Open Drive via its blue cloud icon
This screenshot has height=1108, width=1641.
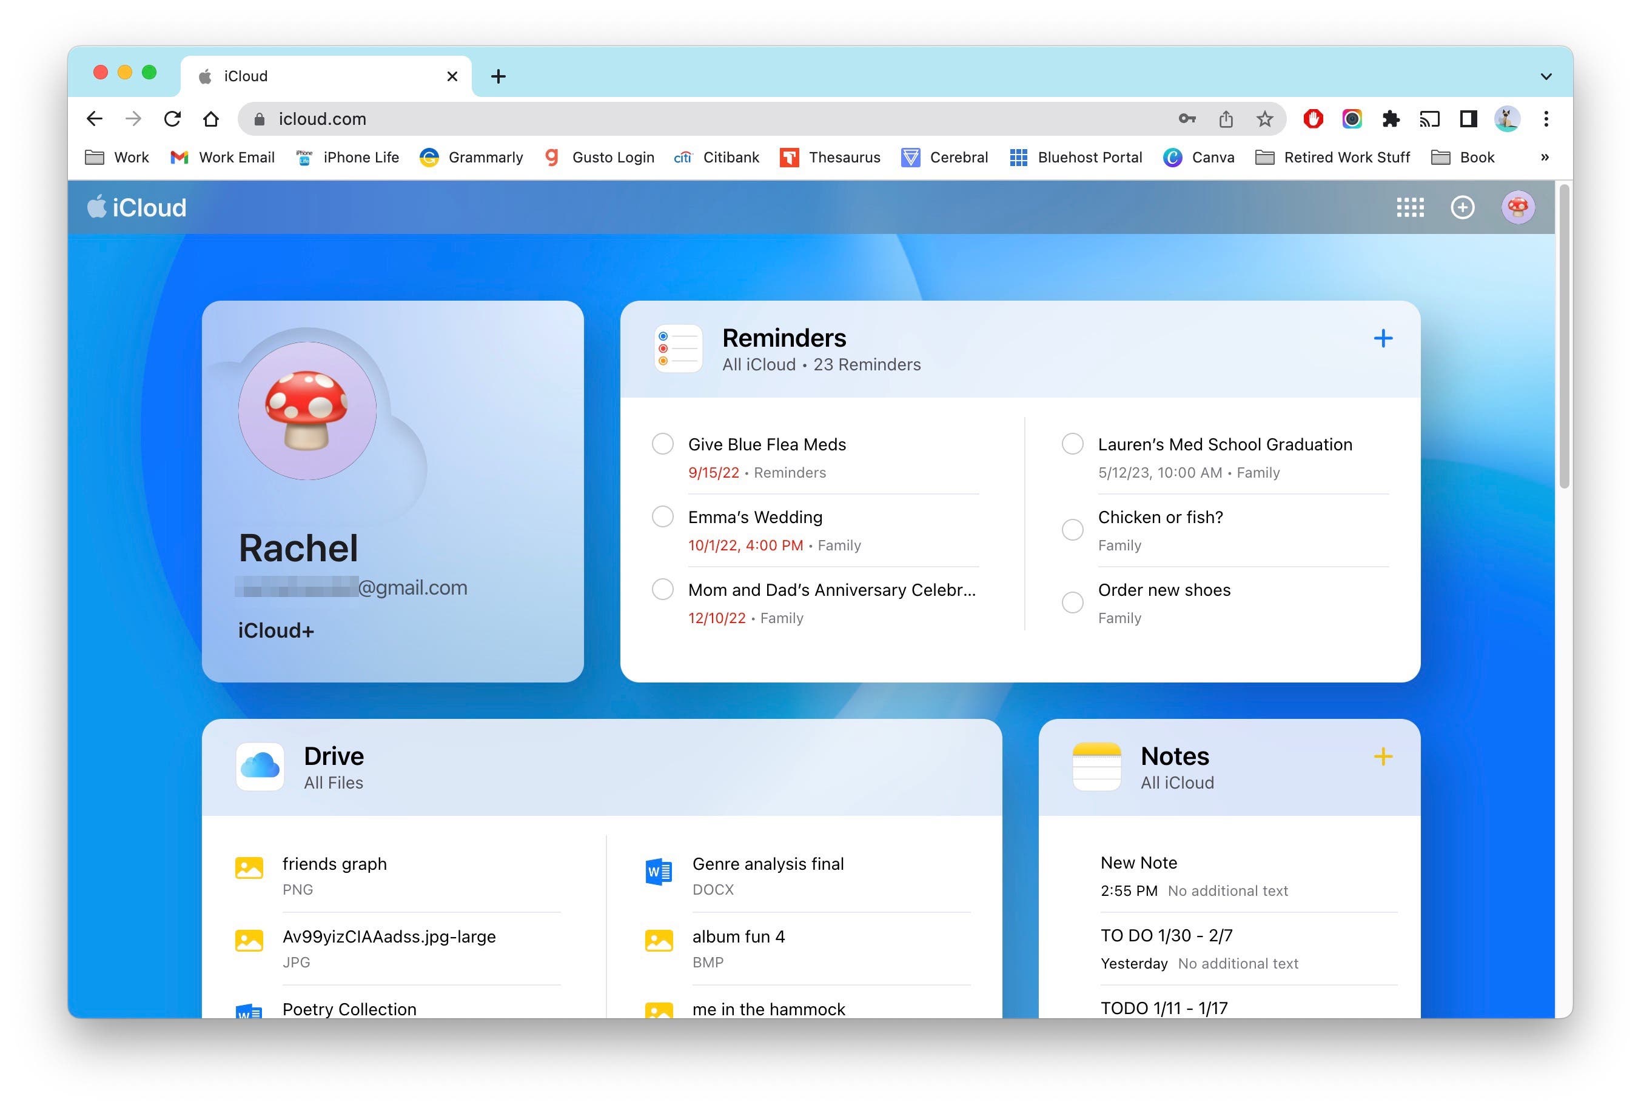pos(259,767)
